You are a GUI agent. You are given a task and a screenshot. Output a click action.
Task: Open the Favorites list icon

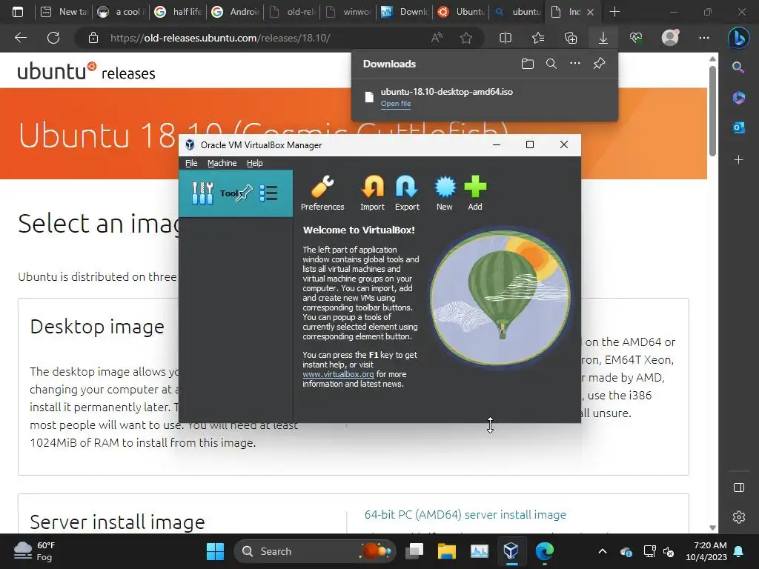coord(538,38)
